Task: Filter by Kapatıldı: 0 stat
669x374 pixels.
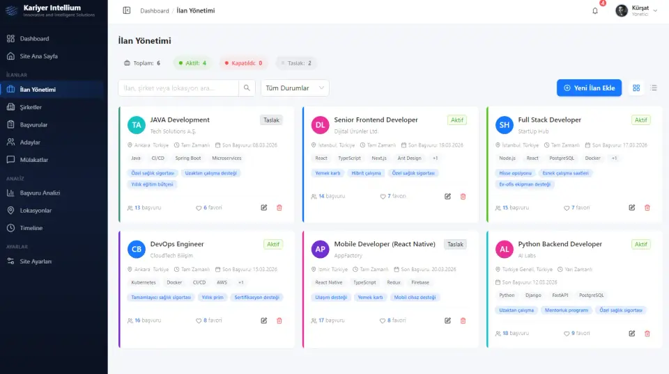Action: tap(244, 63)
